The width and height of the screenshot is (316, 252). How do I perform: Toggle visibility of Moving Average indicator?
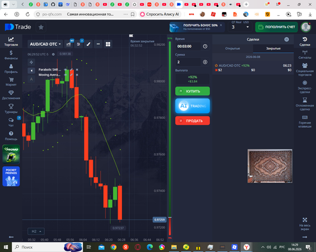point(66,75)
